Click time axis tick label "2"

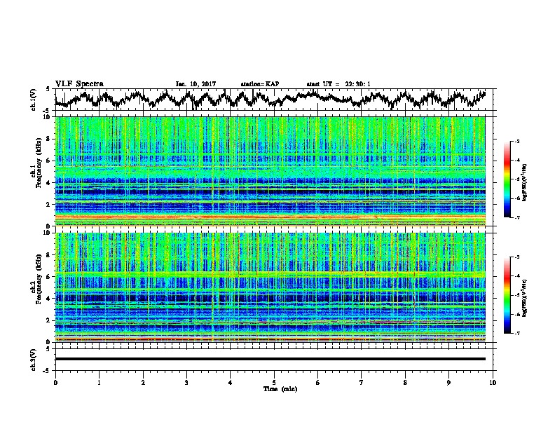point(143,383)
